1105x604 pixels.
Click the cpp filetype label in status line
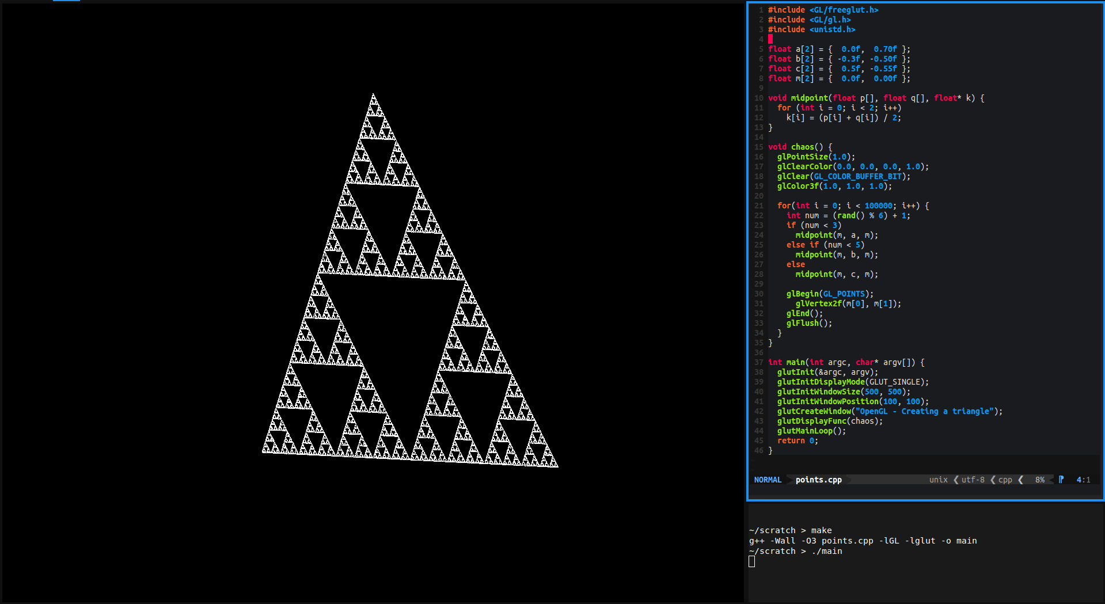[x=1005, y=480]
